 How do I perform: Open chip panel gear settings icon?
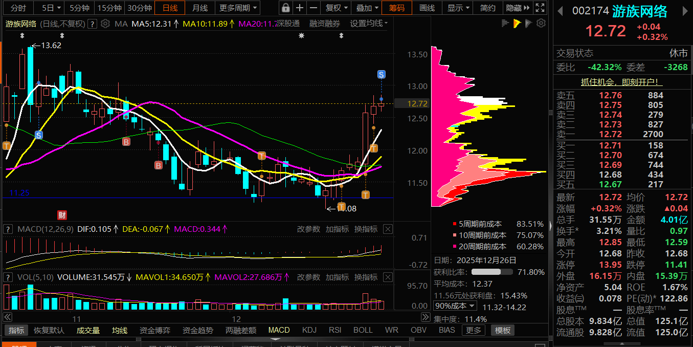coord(541,23)
